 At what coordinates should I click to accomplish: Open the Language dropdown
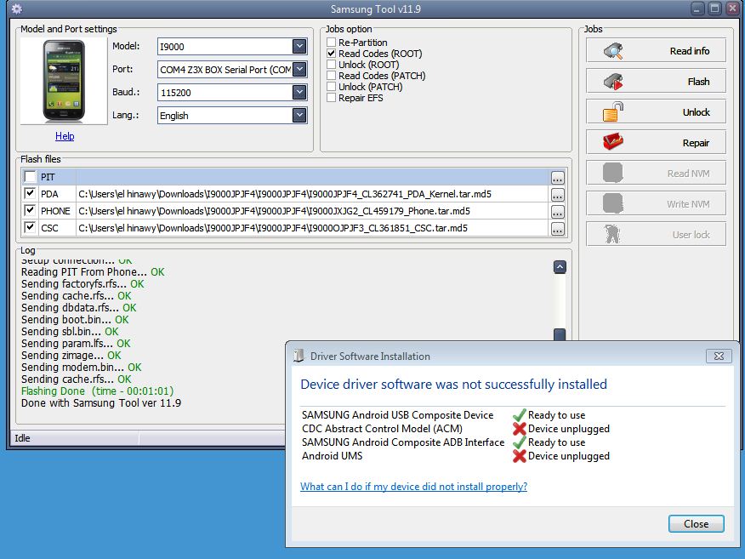pyautogui.click(x=299, y=115)
